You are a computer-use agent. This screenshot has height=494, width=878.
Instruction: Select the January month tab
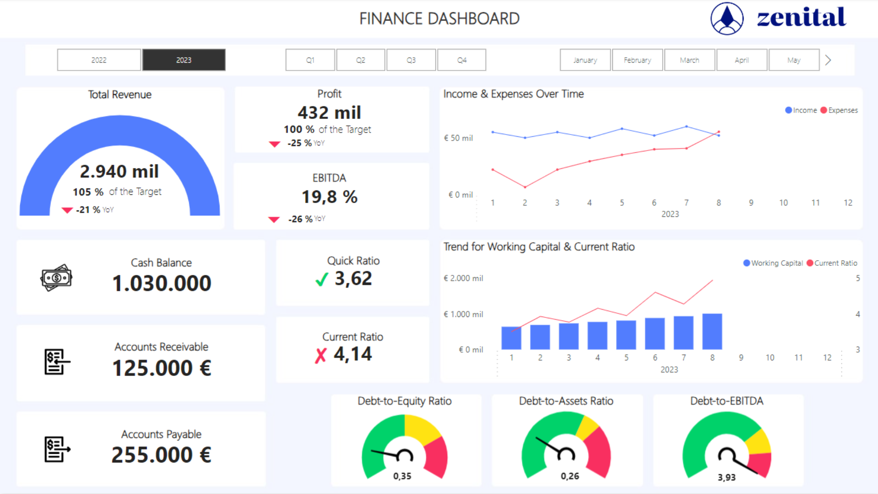click(x=585, y=60)
